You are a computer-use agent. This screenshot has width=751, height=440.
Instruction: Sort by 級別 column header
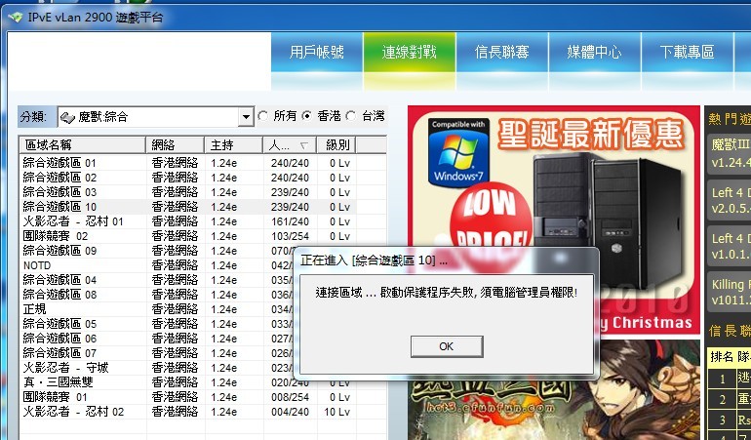[x=336, y=144]
